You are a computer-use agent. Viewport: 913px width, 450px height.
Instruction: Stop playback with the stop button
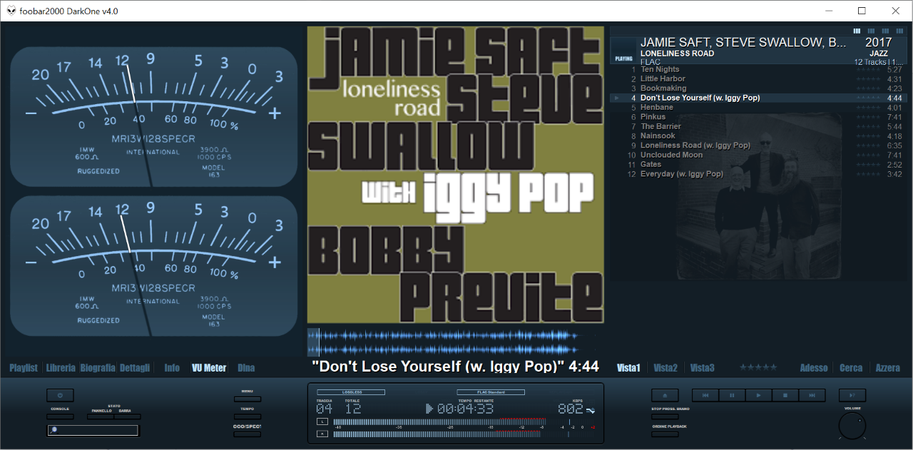785,395
